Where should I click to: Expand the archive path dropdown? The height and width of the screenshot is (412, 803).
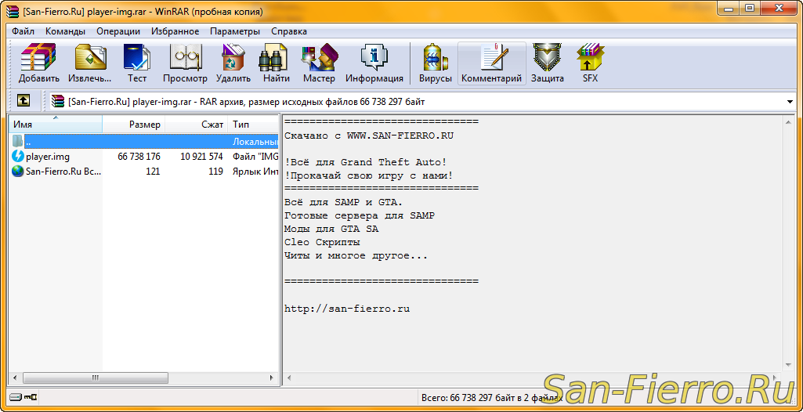point(790,102)
